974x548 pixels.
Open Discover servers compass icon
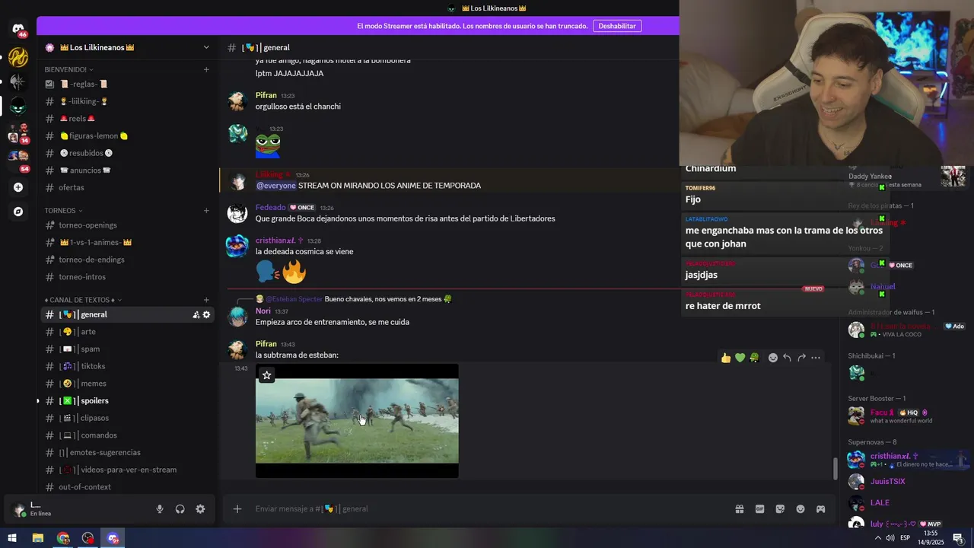(18, 212)
